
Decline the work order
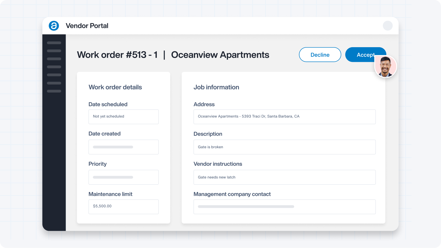pos(320,55)
